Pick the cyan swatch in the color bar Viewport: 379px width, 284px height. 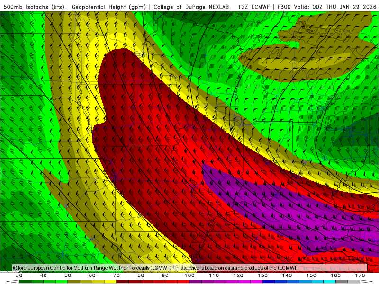[x=329, y=282]
